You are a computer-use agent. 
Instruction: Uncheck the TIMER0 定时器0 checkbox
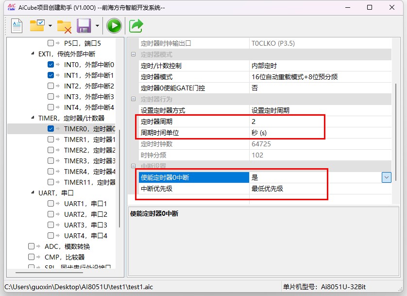pyautogui.click(x=51, y=128)
